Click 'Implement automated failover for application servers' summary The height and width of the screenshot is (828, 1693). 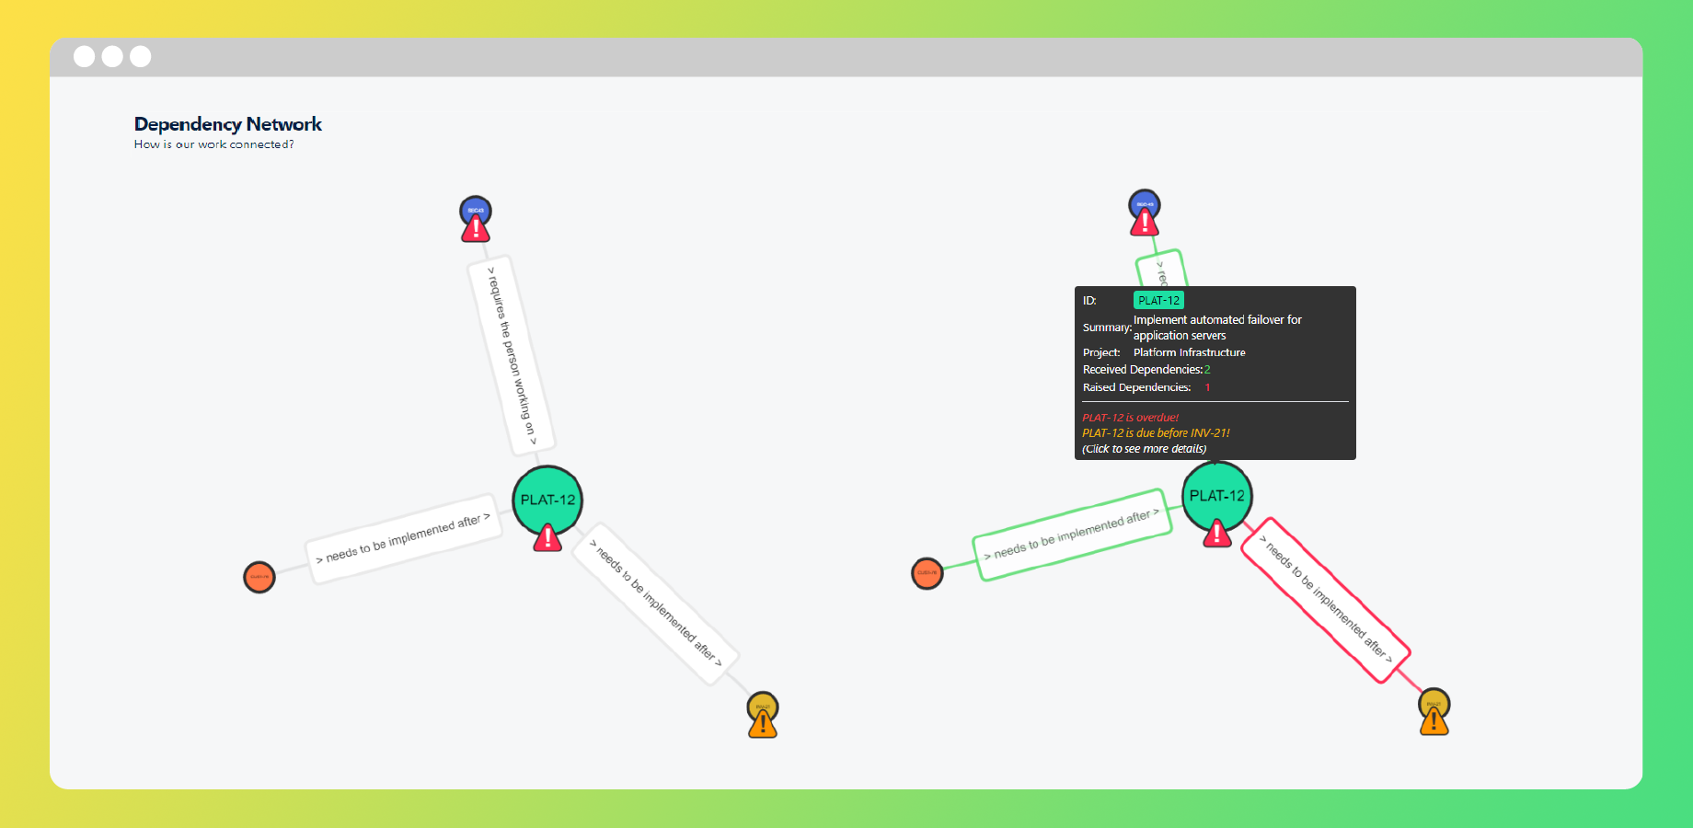(1217, 328)
